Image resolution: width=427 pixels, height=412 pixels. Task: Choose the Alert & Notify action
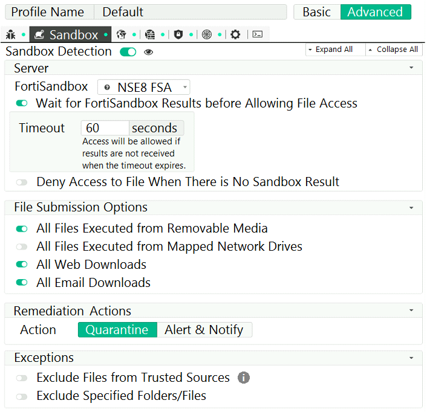coord(204,330)
